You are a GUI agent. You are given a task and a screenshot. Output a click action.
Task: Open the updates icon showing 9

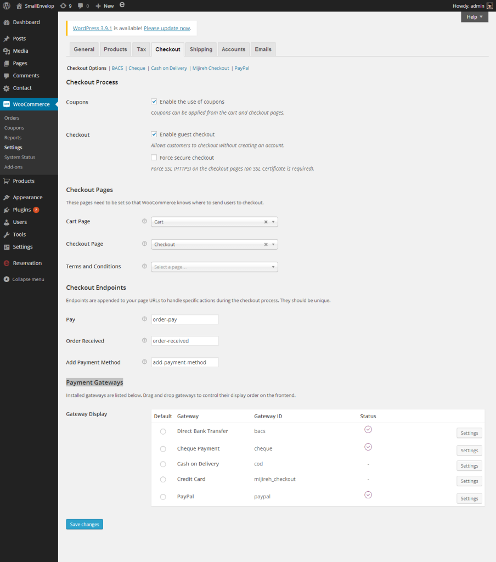click(x=63, y=6)
